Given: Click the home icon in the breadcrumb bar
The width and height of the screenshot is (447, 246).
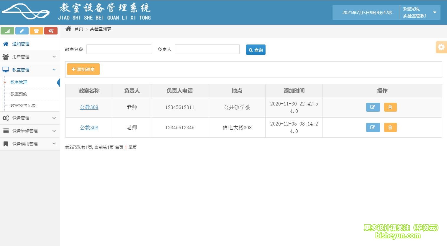Looking at the screenshot, I should [x=68, y=28].
